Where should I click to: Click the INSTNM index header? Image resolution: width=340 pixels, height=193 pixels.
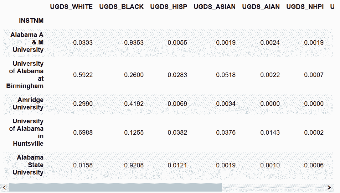(31, 21)
